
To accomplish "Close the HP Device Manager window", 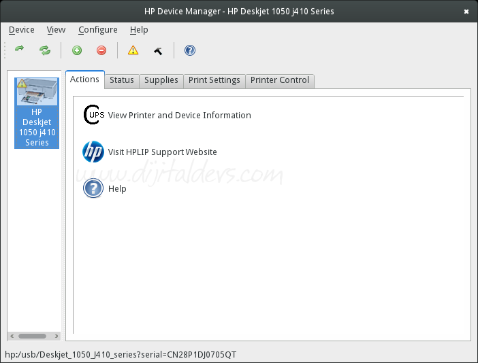I will tap(466, 12).
